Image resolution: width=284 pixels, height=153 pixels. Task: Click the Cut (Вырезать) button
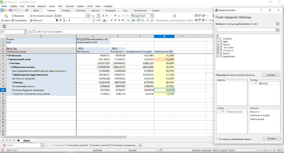17,16
